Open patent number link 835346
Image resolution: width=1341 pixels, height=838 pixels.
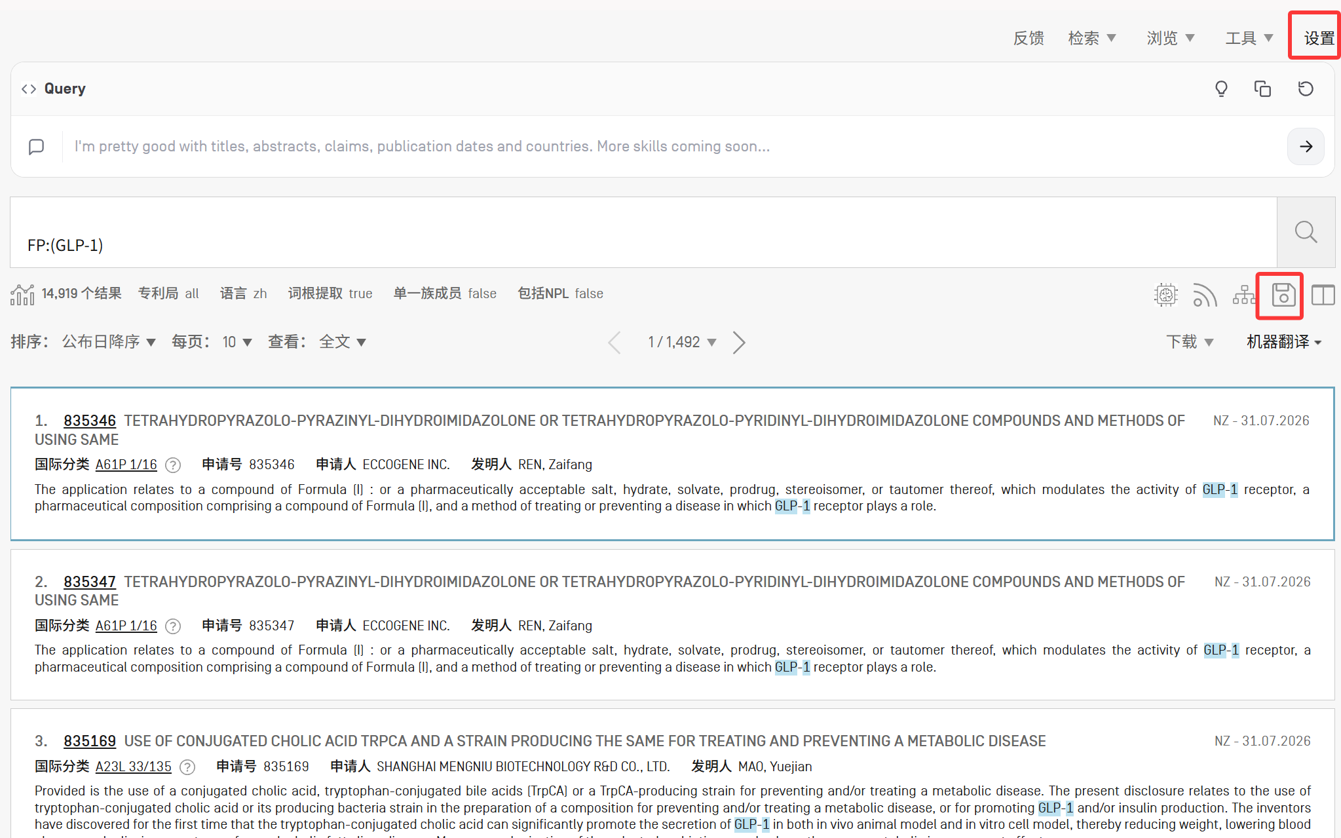coord(90,421)
